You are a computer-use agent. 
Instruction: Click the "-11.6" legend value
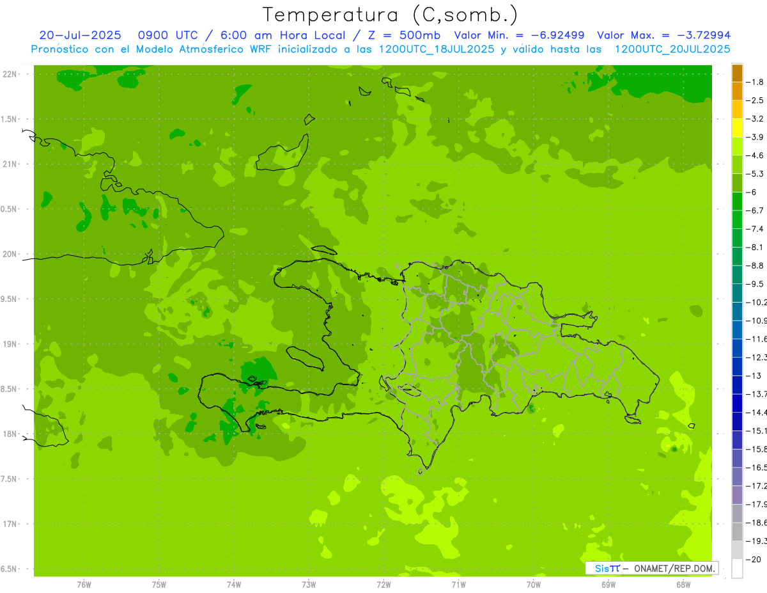pos(756,339)
